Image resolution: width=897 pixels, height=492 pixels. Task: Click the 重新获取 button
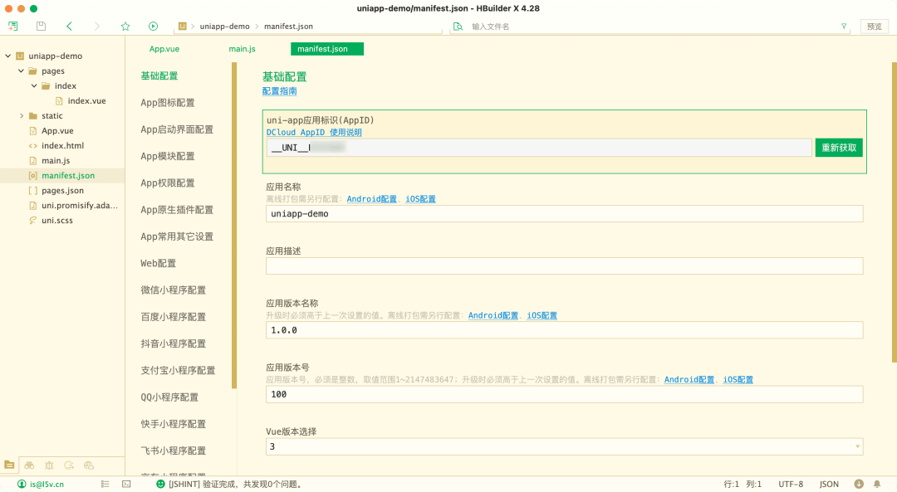click(x=839, y=148)
